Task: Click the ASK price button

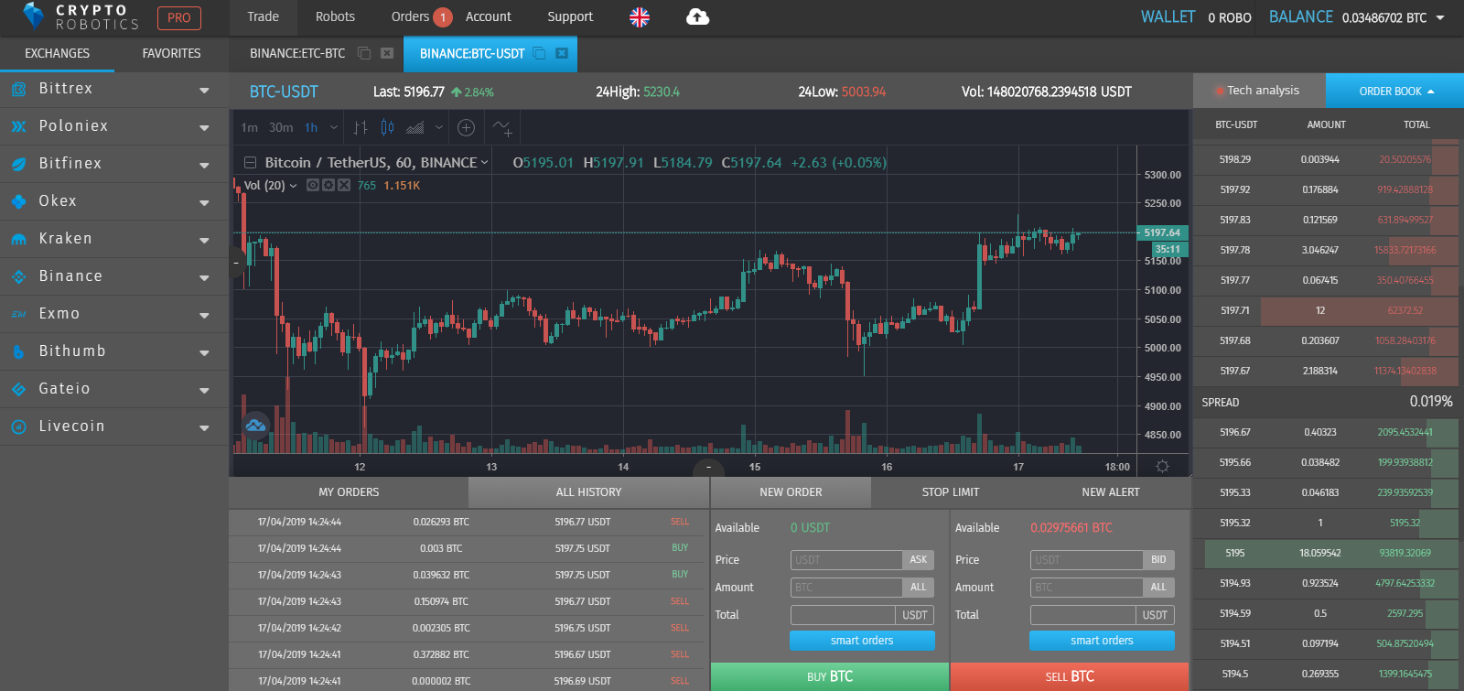Action: (x=919, y=560)
